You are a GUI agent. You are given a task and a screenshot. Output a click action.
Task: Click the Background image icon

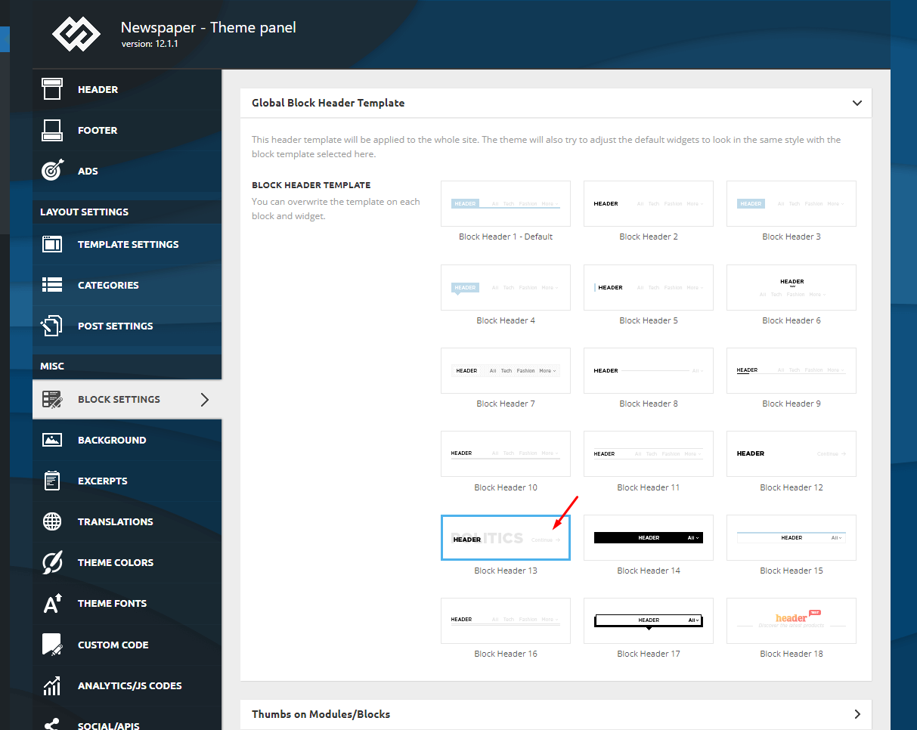pos(51,440)
